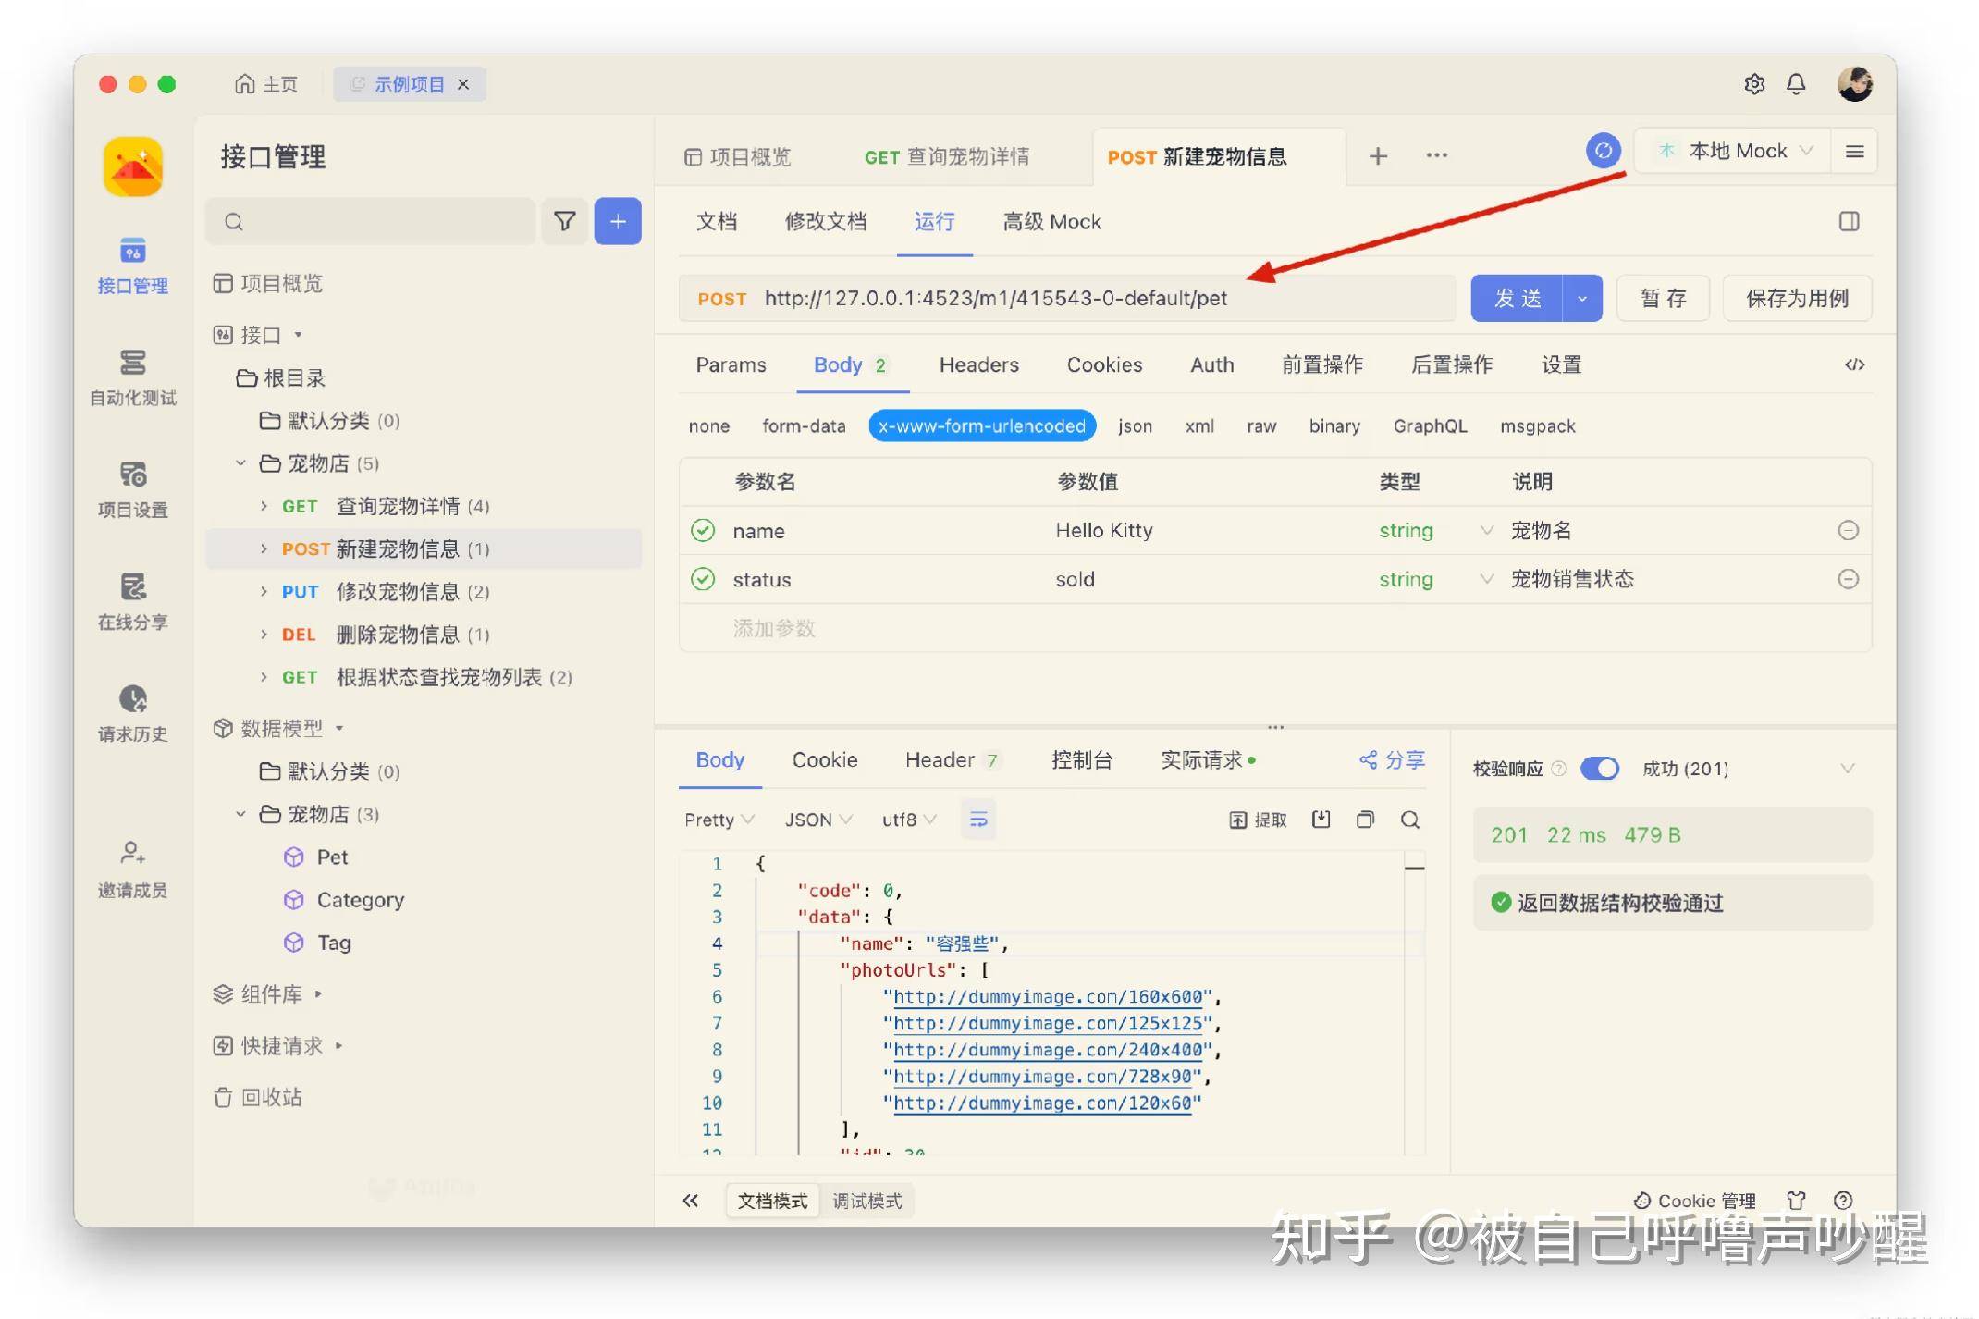The width and height of the screenshot is (1979, 1319).
Task: Open Cookie 管理
Action: (1694, 1201)
